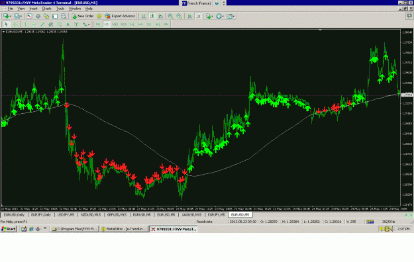The height and width of the screenshot is (262, 414).
Task: Switch chart to Line Chart mode
Action: (160, 16)
